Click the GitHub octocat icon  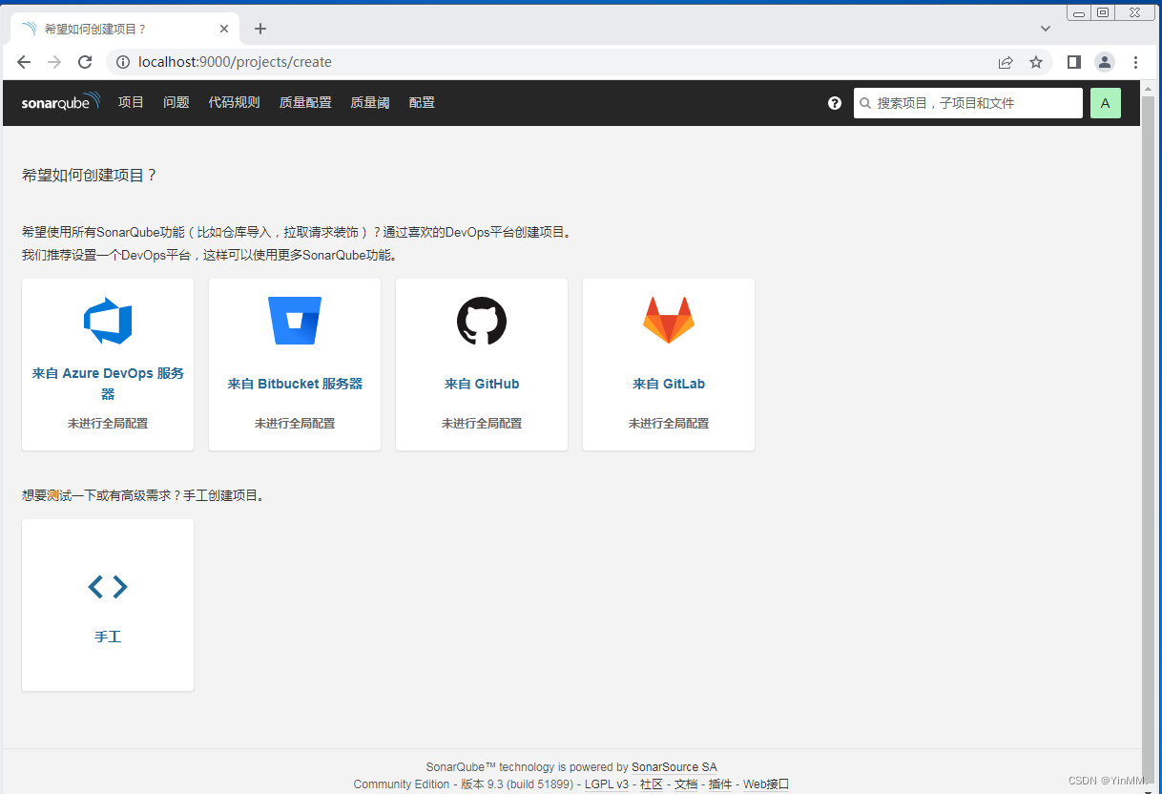point(482,321)
